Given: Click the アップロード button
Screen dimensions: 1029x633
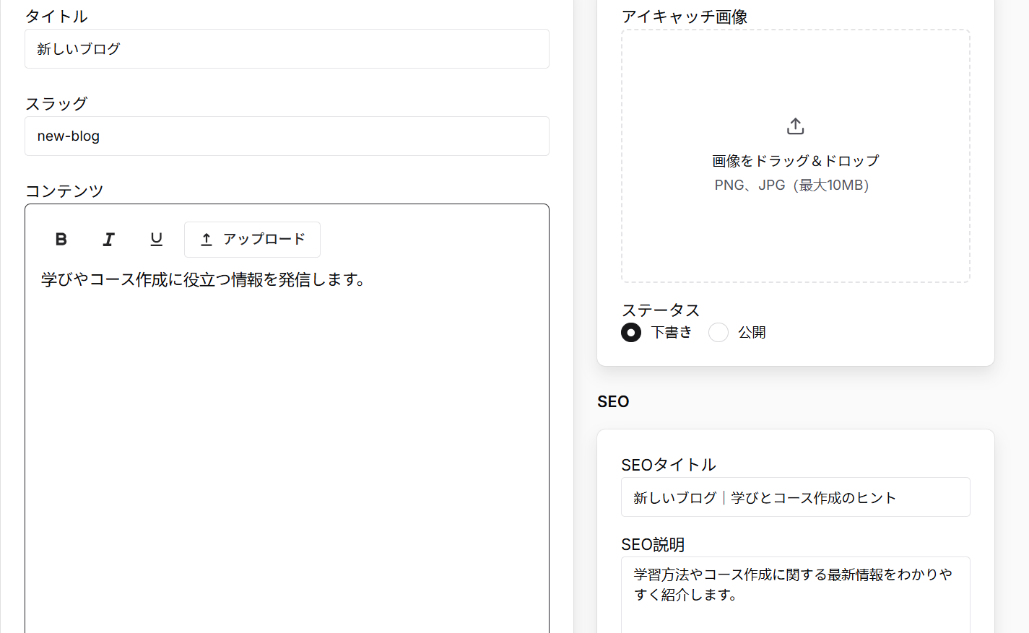Looking at the screenshot, I should pos(252,239).
